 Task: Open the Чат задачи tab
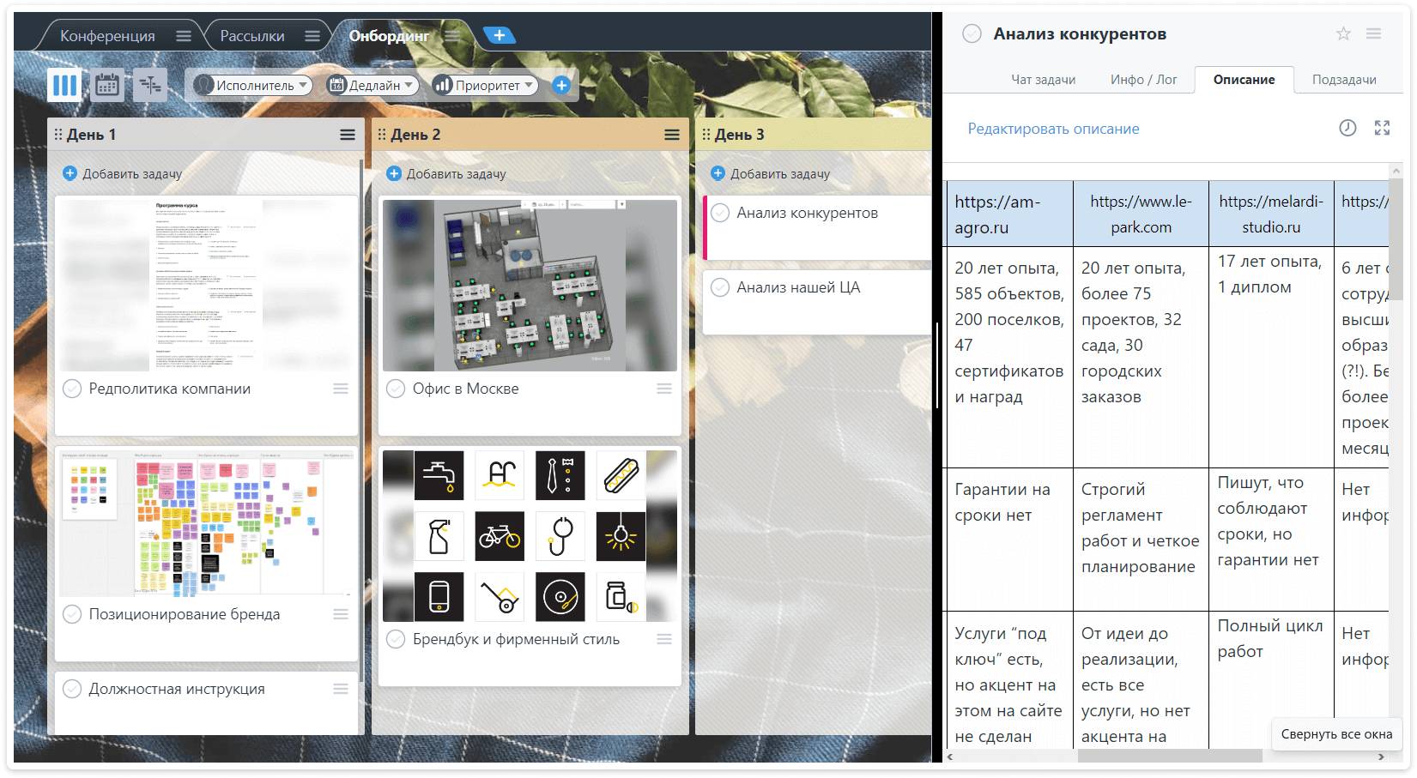click(1043, 80)
